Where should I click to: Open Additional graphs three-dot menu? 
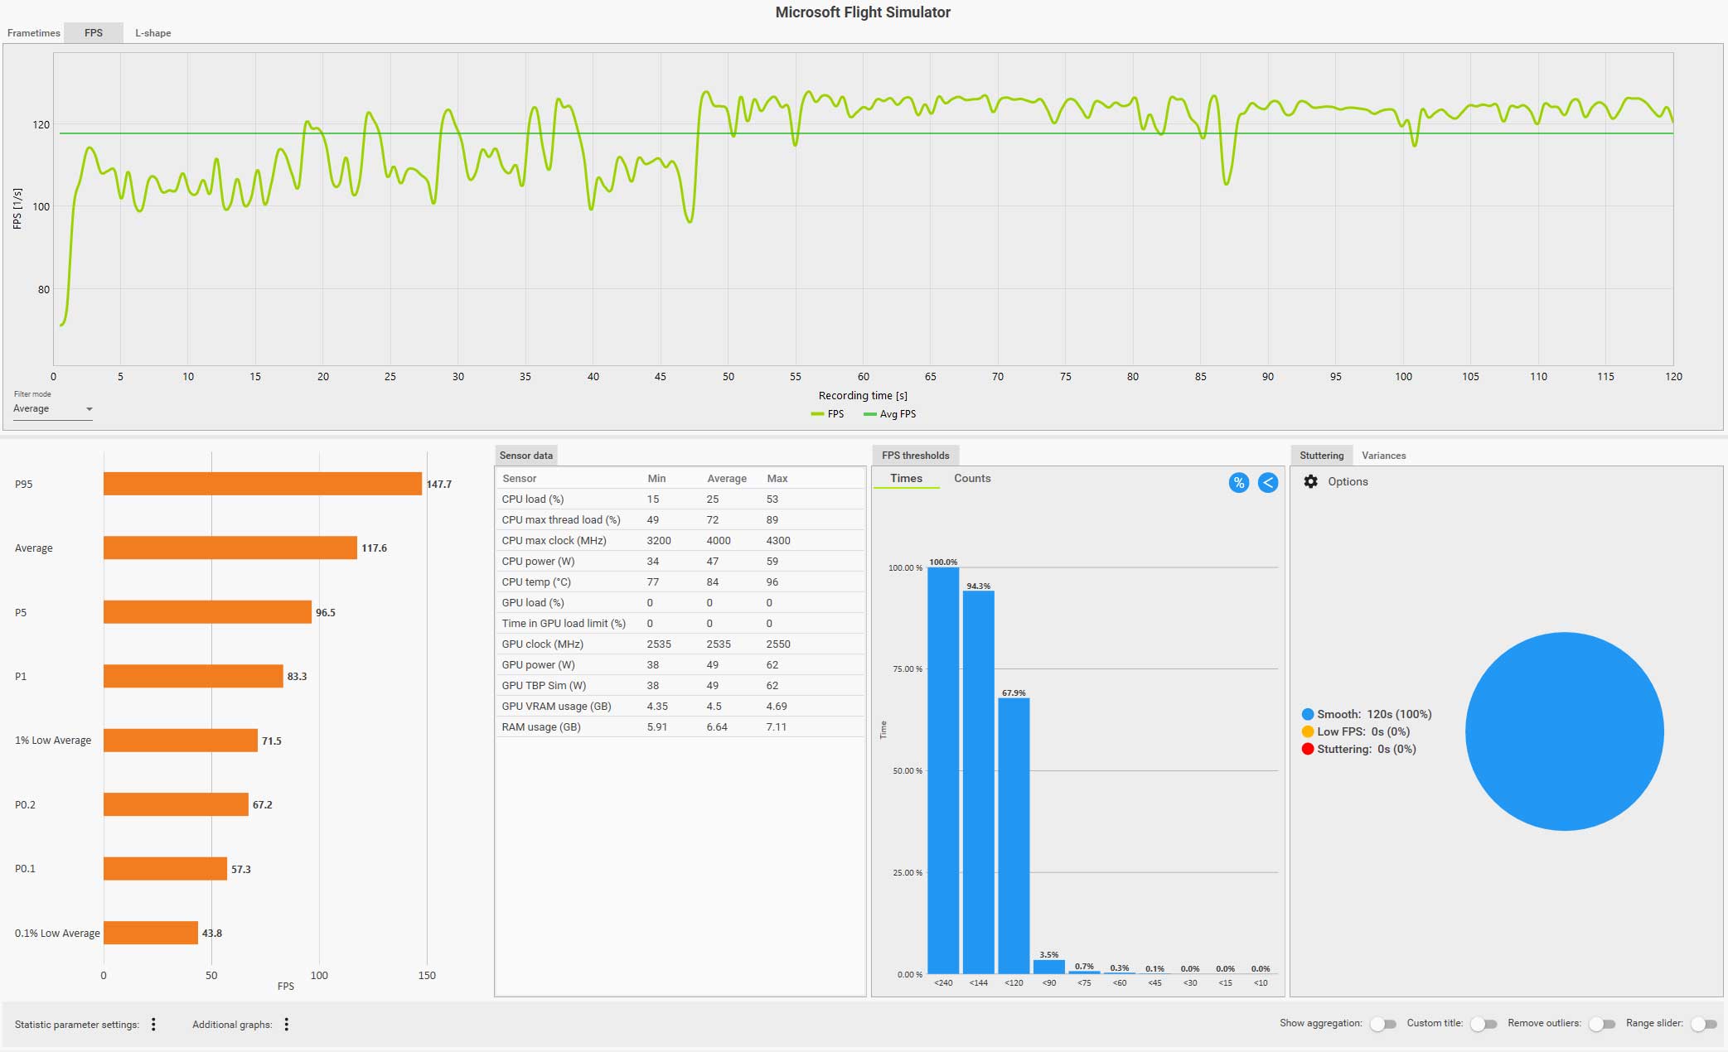click(x=287, y=1025)
